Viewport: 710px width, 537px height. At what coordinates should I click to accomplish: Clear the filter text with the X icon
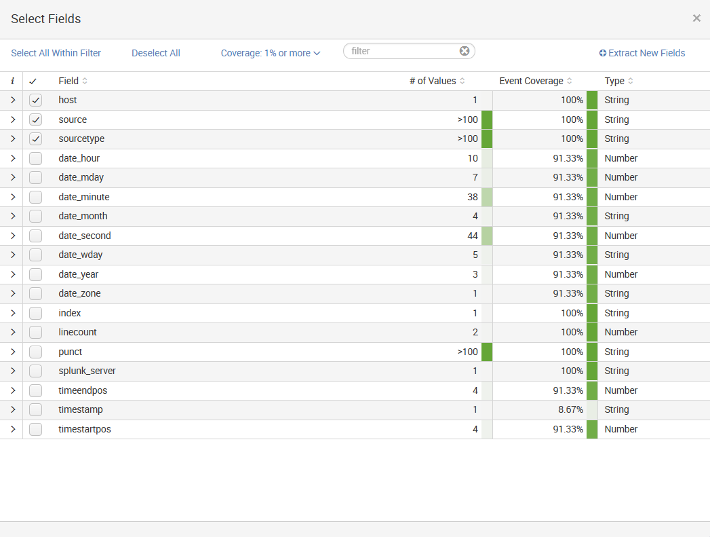(x=464, y=51)
